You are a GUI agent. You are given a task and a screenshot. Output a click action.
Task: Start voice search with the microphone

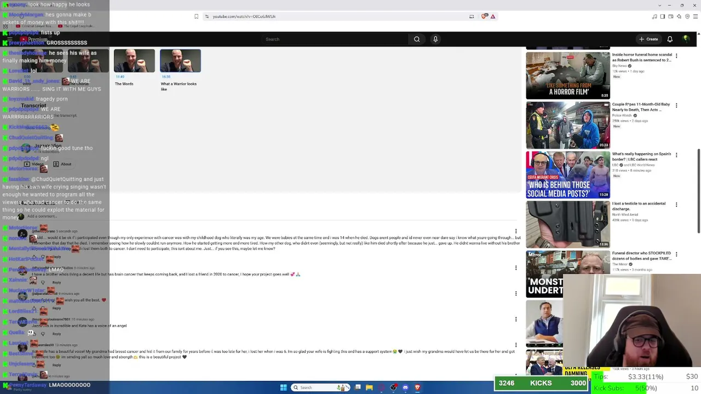pos(435,39)
